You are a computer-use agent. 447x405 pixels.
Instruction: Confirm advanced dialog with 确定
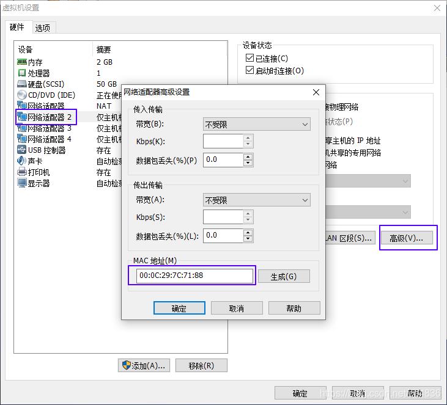pyautogui.click(x=179, y=308)
